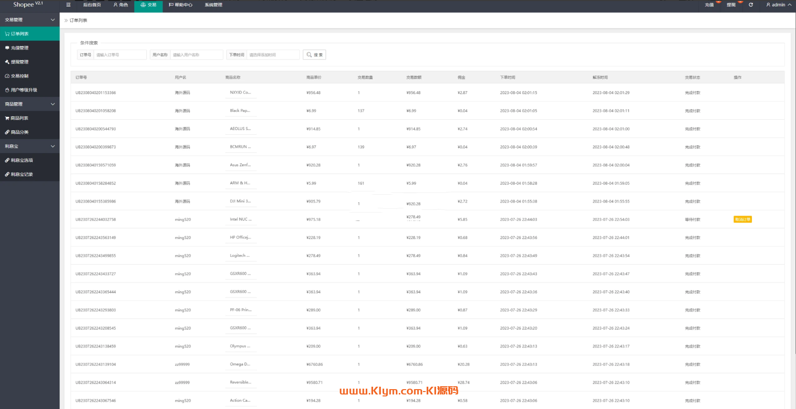Open 充值管理 in the sidebar
Image resolution: width=796 pixels, height=409 pixels.
click(x=19, y=48)
